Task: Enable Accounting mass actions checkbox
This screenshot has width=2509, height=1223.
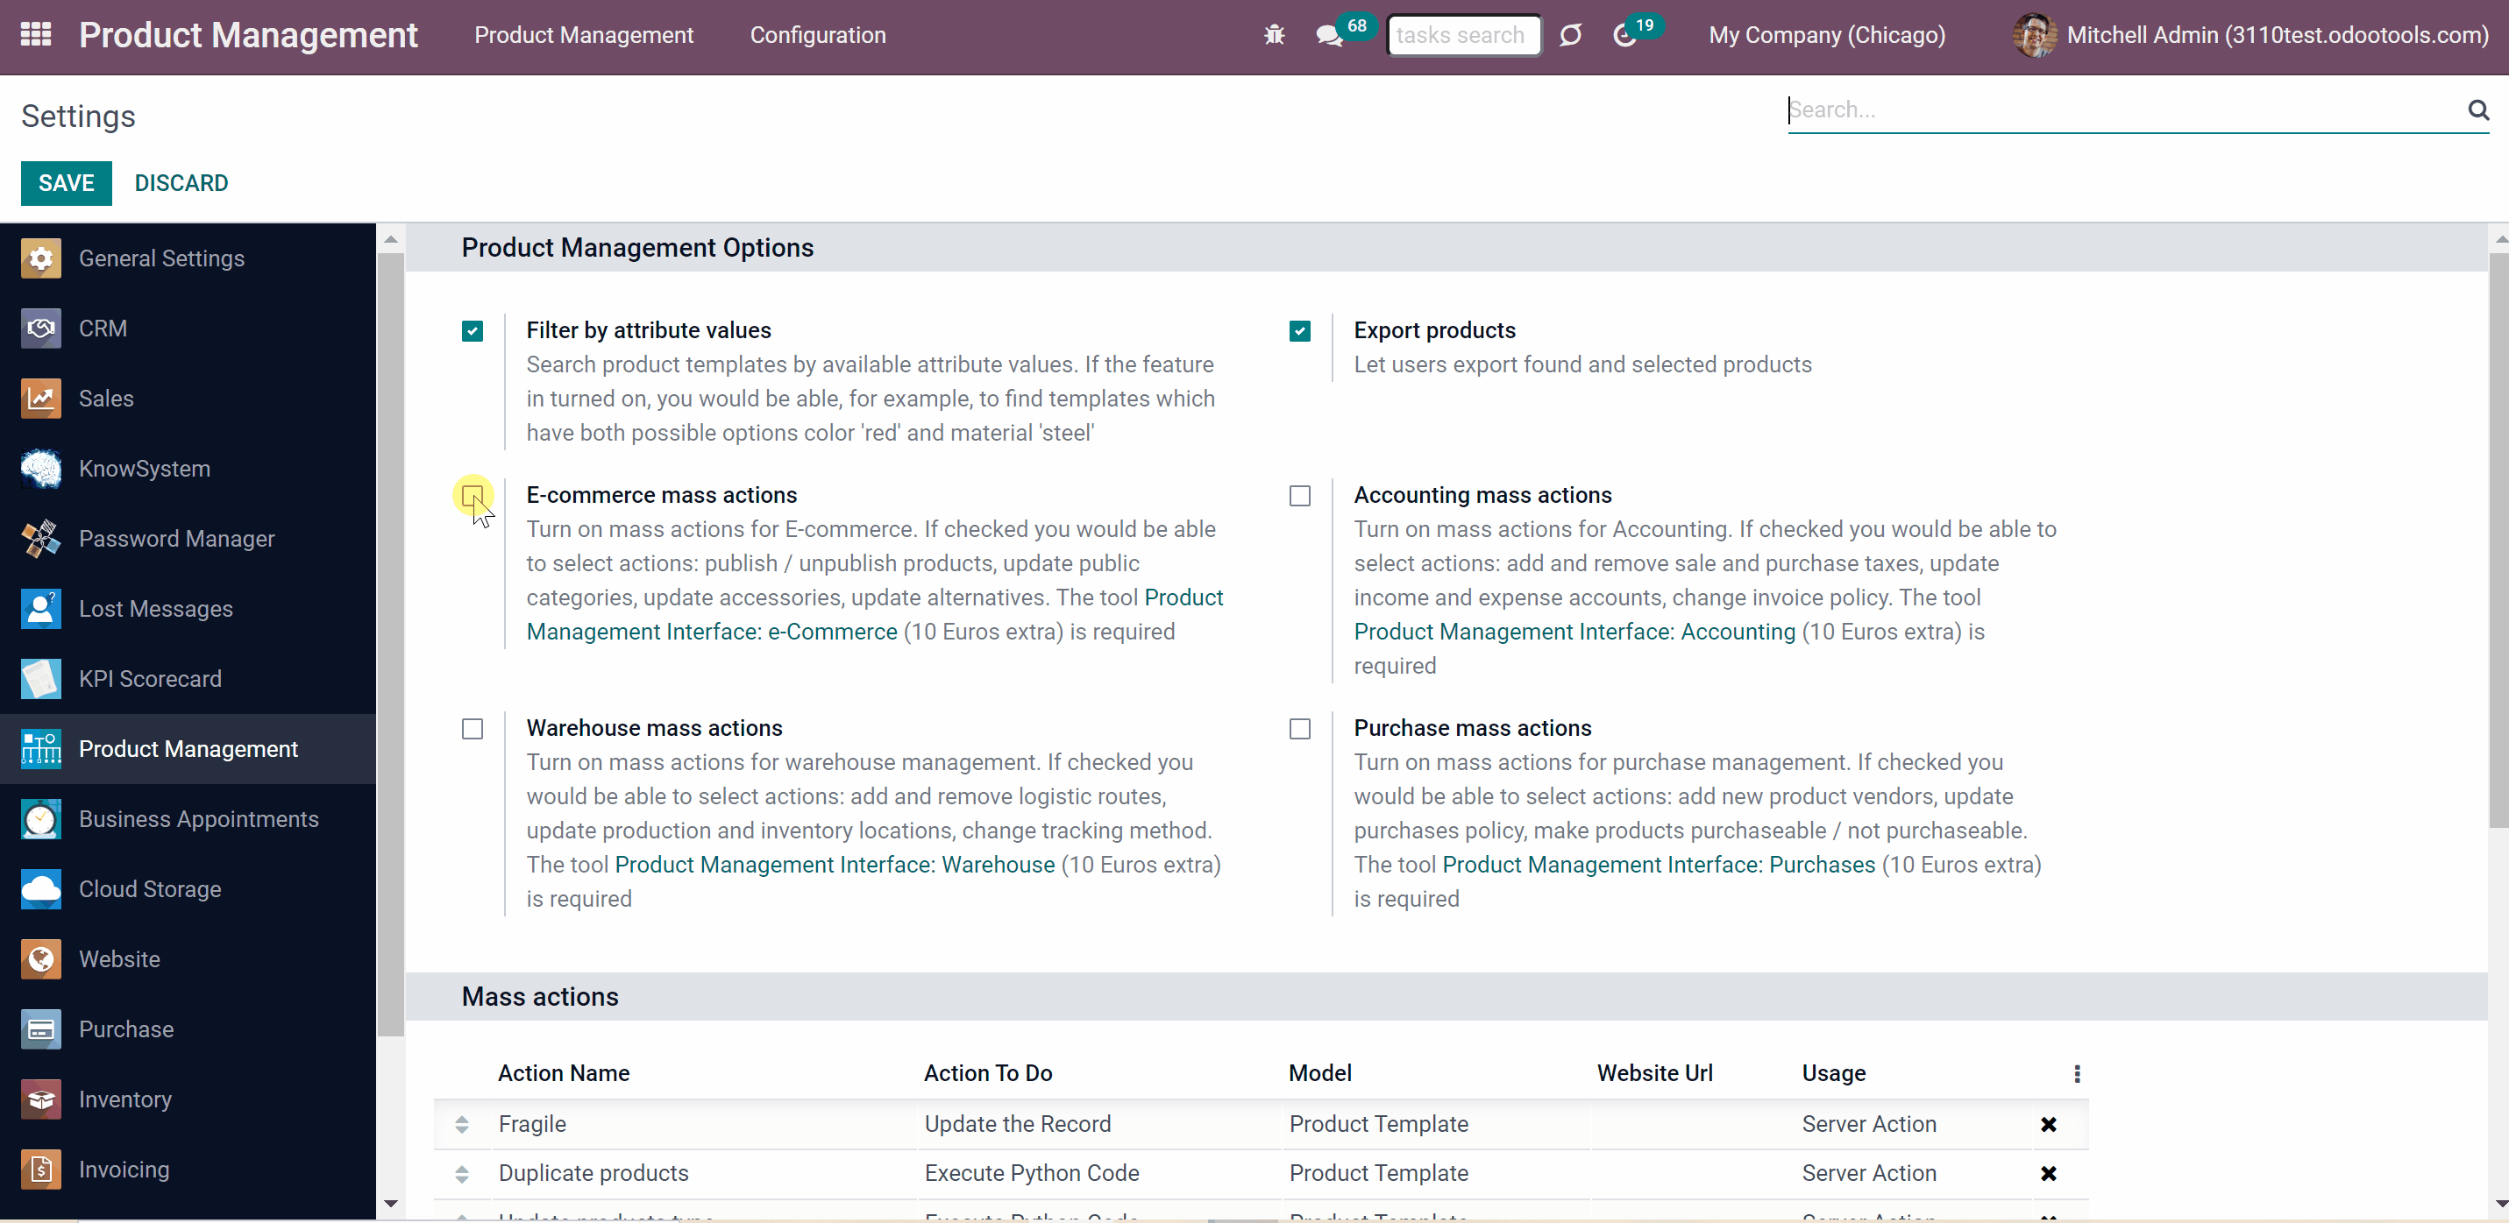Action: (x=1299, y=496)
